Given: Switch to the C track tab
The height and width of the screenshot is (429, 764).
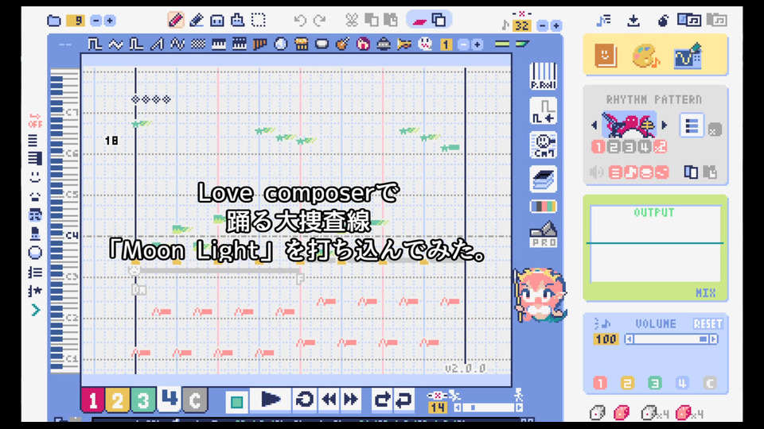Looking at the screenshot, I should [195, 400].
